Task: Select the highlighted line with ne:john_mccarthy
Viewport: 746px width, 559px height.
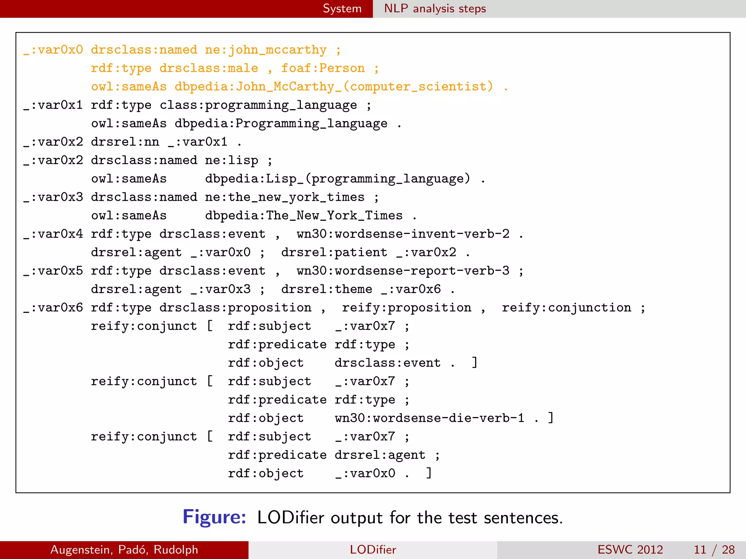Action: point(182,50)
